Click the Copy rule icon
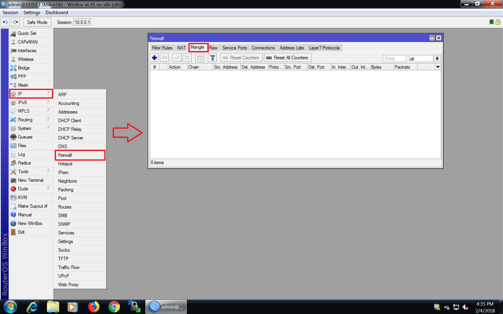503x314 pixels. (200, 58)
